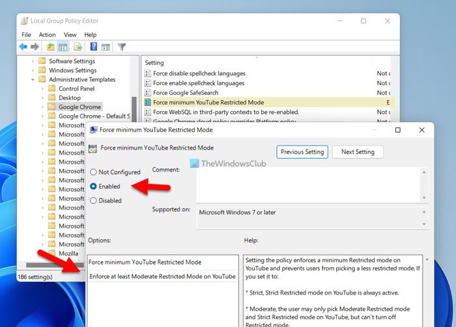
Task: Open the Help menu
Action: tap(90, 35)
